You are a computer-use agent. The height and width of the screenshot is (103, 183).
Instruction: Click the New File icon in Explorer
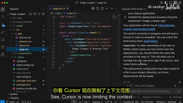click(31, 14)
